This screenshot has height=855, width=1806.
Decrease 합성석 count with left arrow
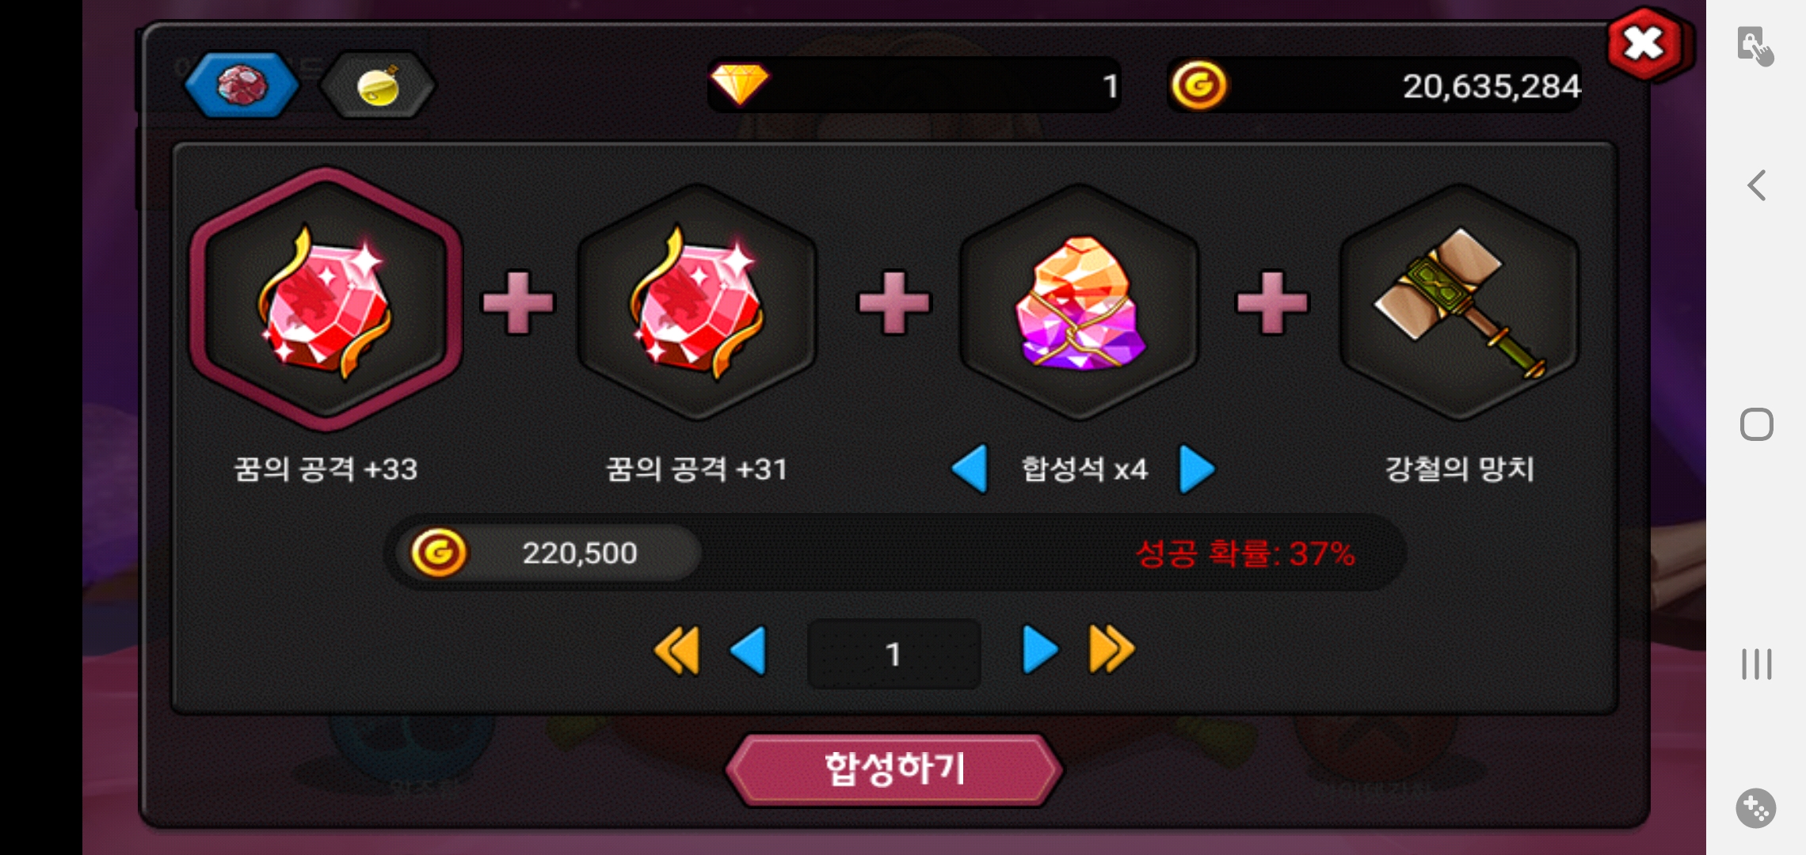point(970,469)
